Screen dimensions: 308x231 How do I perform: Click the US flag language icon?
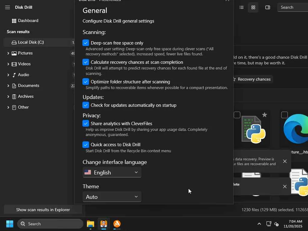88,172
